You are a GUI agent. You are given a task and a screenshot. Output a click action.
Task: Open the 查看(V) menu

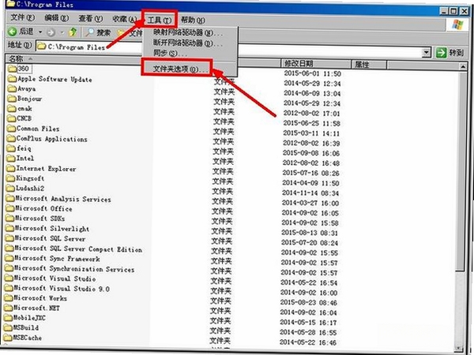(x=90, y=19)
